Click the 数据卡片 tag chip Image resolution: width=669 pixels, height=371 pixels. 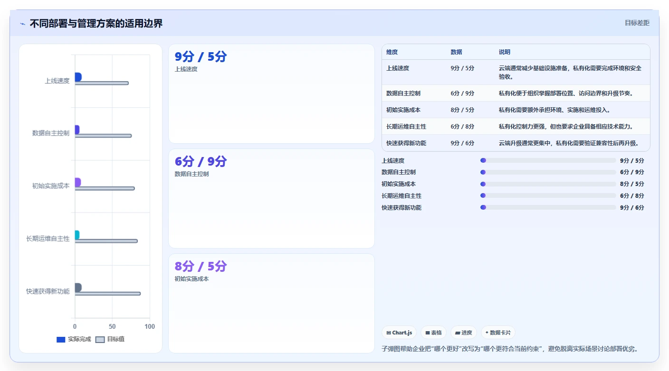[498, 333]
